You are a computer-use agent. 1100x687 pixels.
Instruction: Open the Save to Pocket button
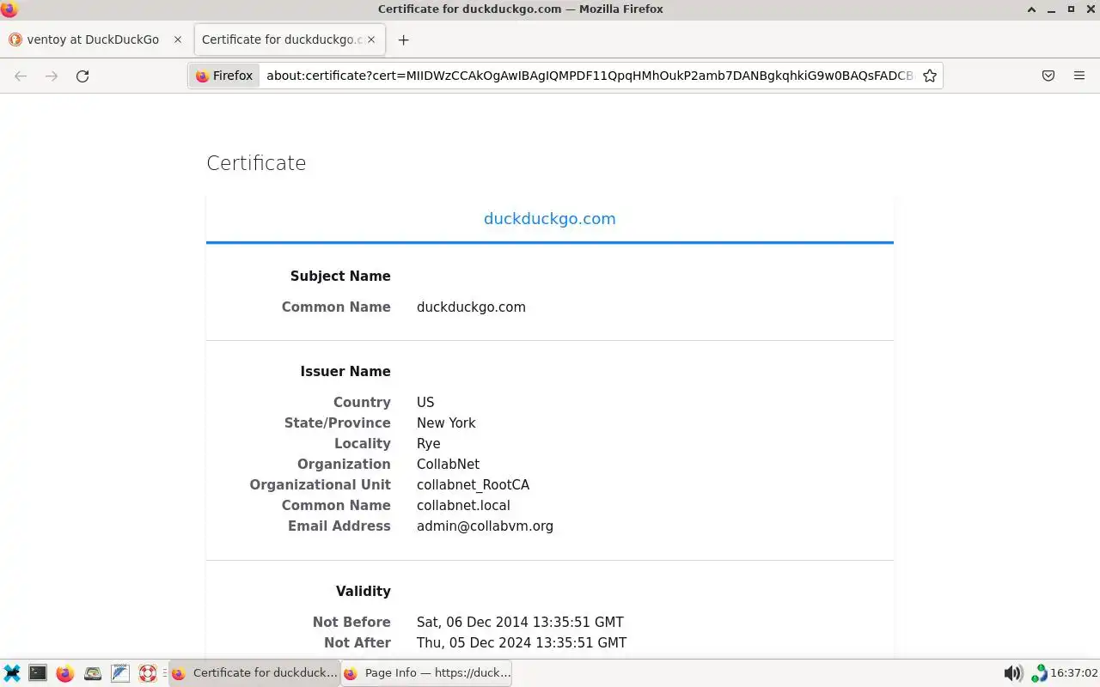1048,76
